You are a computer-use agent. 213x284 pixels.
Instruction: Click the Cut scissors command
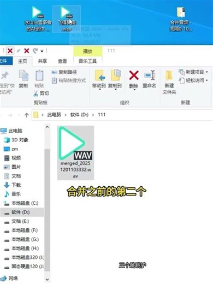pos(42,93)
